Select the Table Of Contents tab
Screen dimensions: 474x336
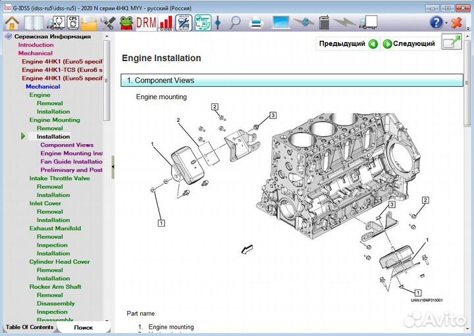30,327
